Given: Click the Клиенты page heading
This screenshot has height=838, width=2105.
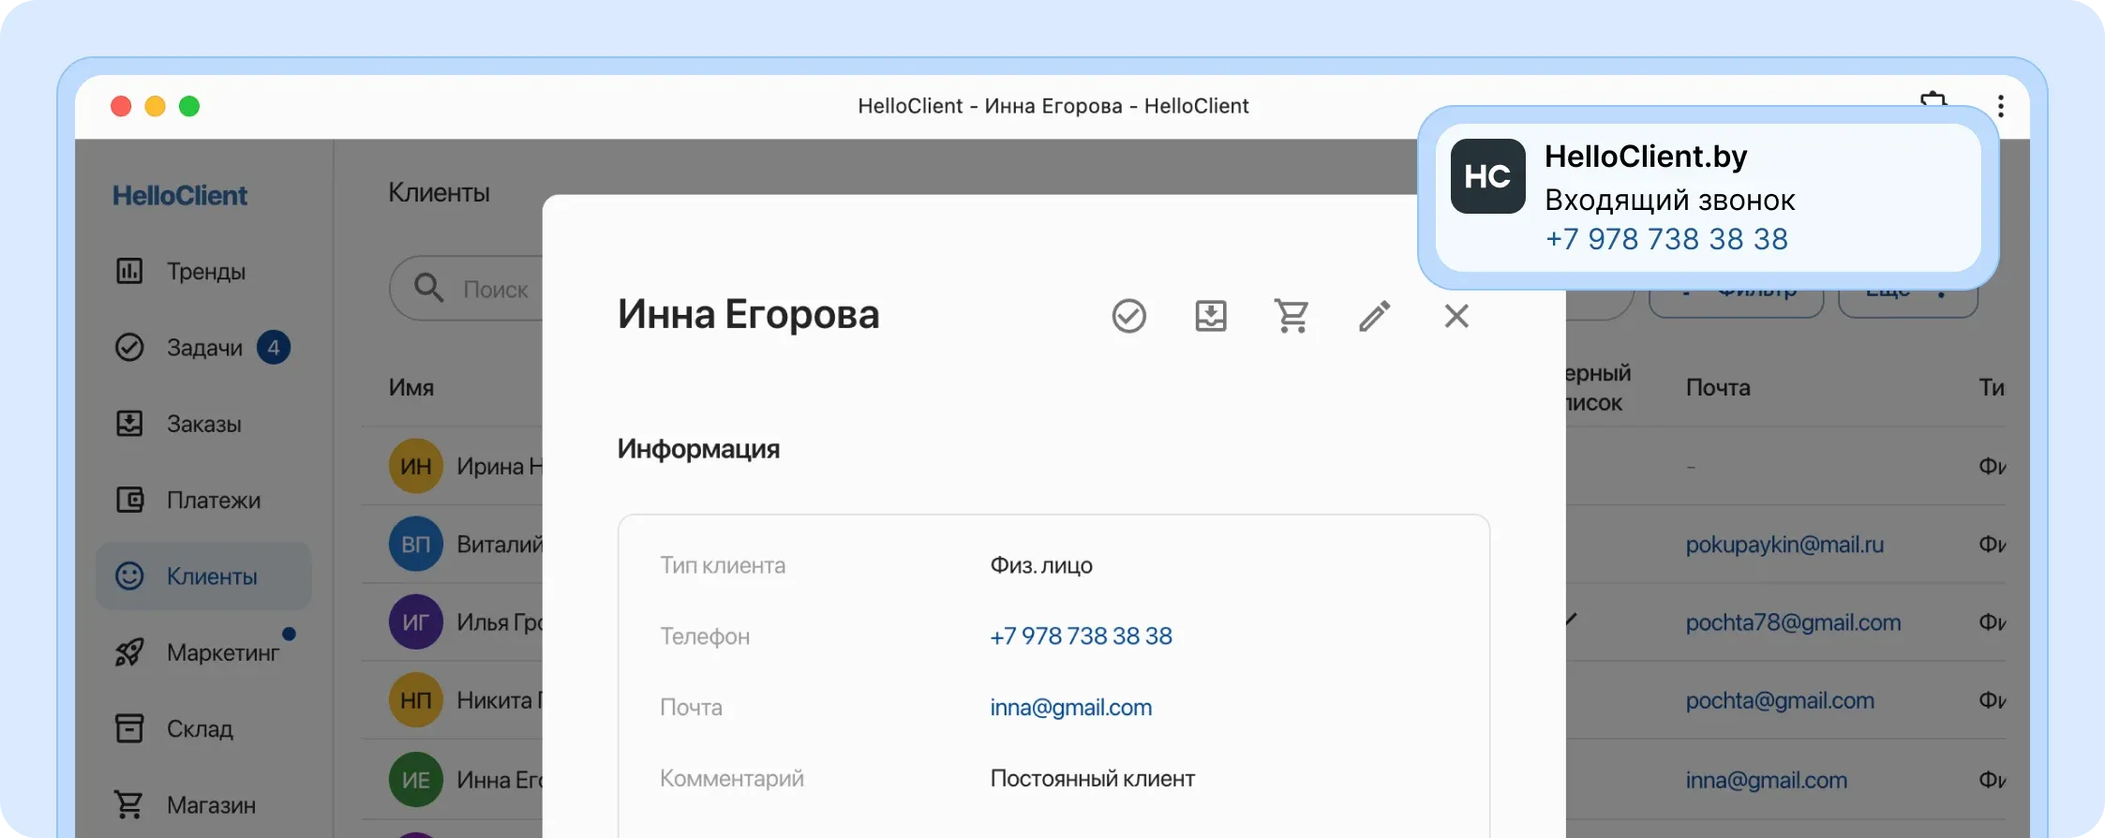Looking at the screenshot, I should coord(440,192).
